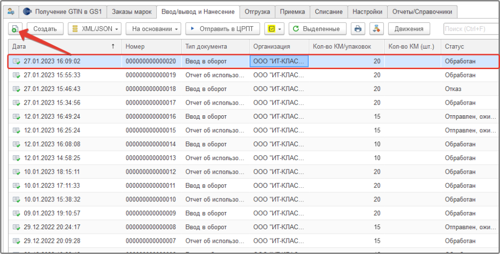Screen dimensions: 500x254
Task: Open the 'Заказы марок' tab
Action: 131,12
